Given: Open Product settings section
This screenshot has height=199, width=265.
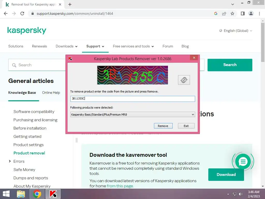Looking at the screenshot, I should click(28, 145).
